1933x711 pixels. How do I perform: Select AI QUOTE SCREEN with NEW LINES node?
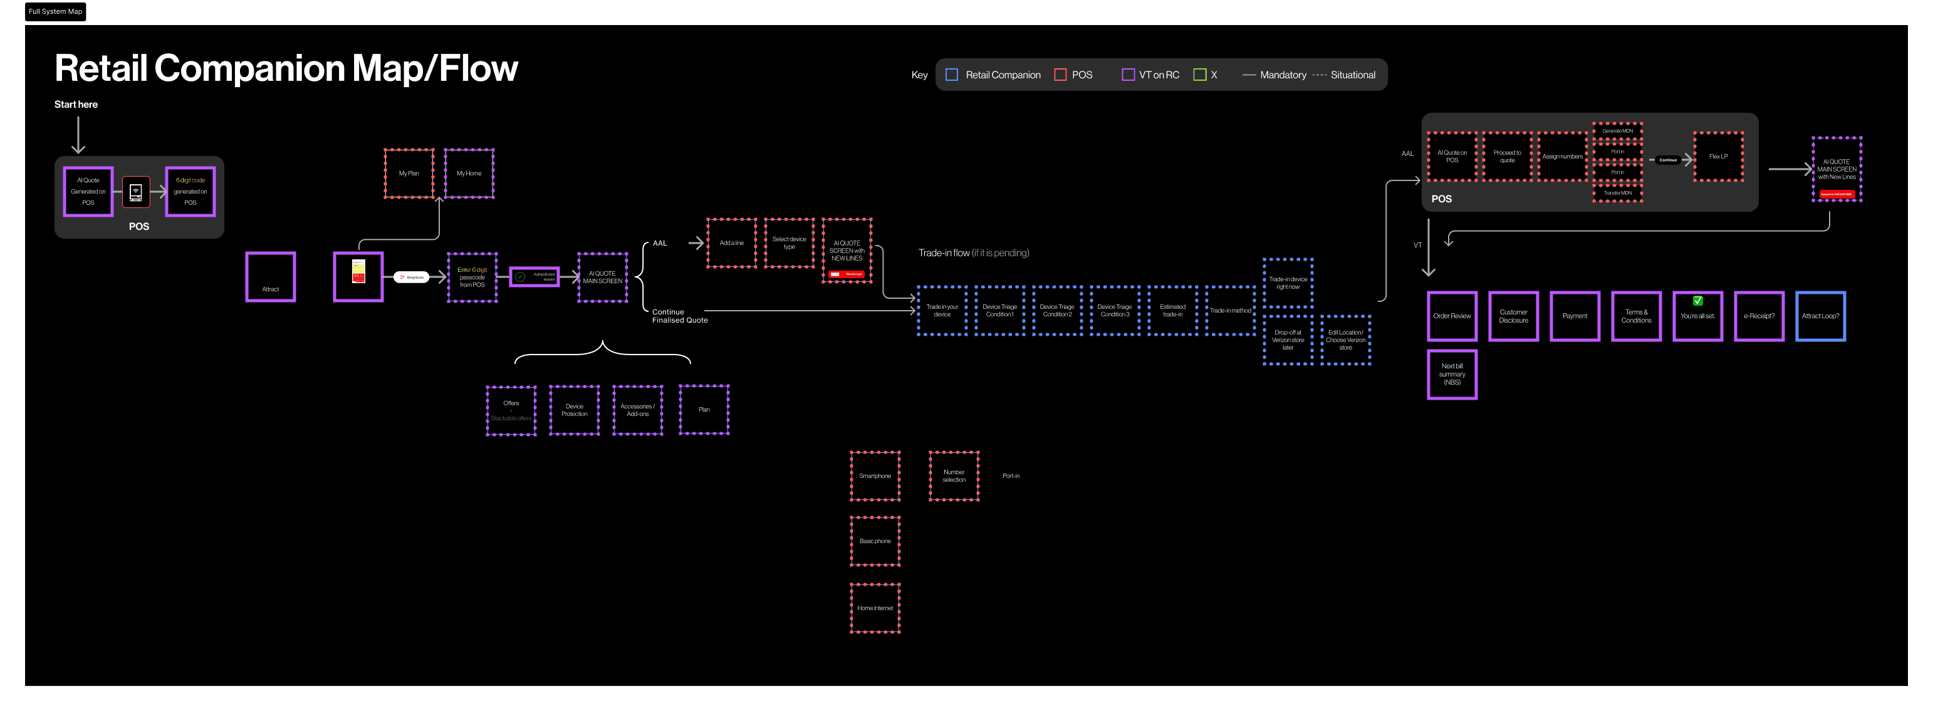pos(847,251)
